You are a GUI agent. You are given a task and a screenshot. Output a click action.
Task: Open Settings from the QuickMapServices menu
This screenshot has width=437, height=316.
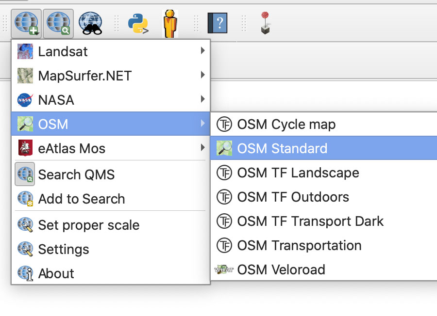pyautogui.click(x=111, y=249)
